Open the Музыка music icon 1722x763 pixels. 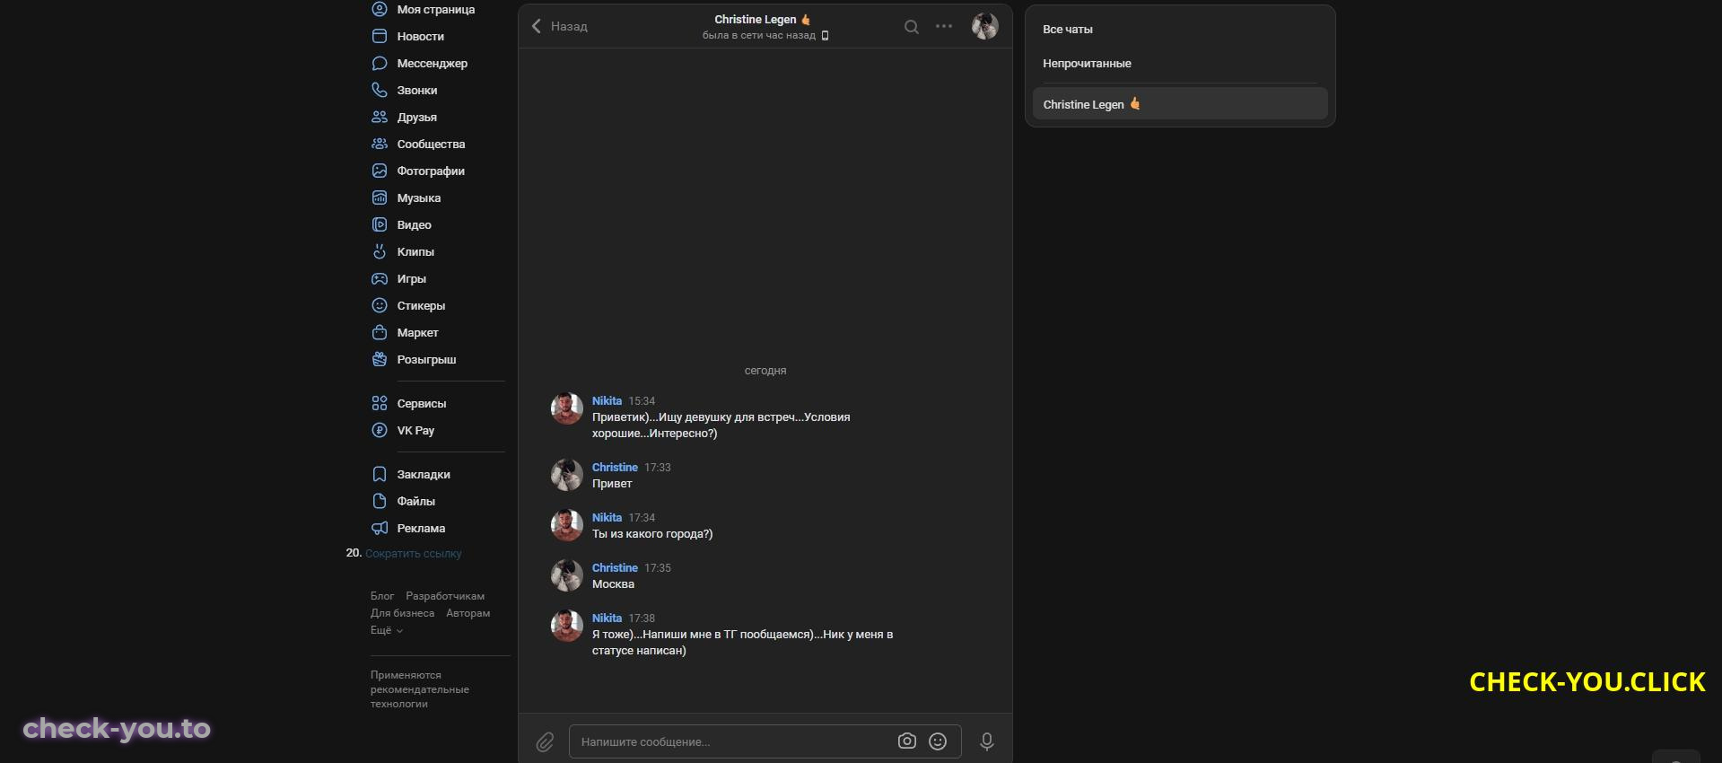380,198
